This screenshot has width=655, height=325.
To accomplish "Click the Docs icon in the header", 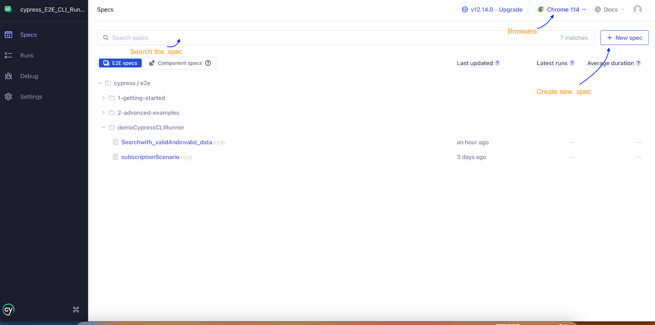I will pyautogui.click(x=598, y=9).
